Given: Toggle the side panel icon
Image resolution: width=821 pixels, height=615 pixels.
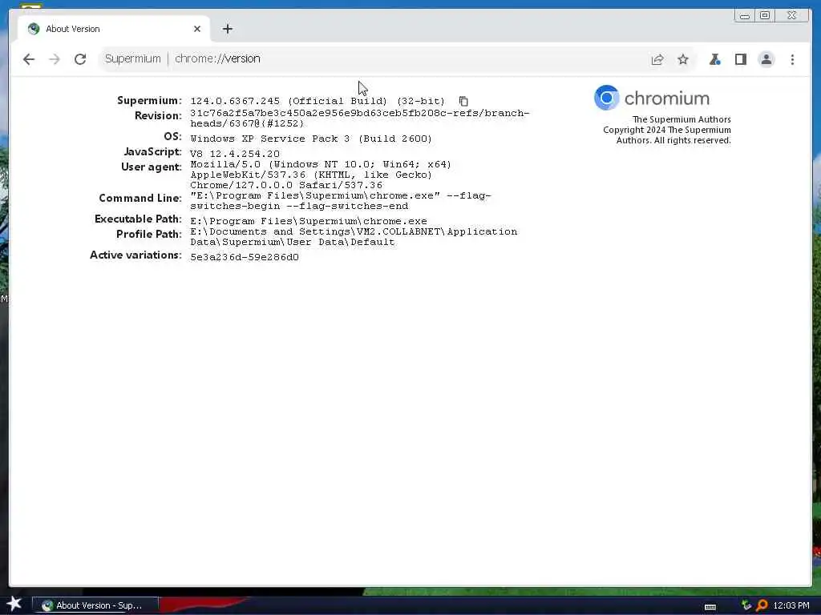Looking at the screenshot, I should pyautogui.click(x=740, y=59).
